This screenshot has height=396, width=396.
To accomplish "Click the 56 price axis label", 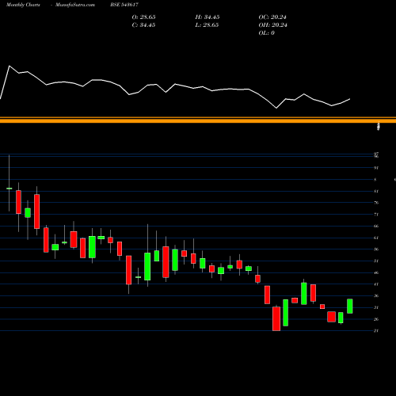I will coord(376,249).
